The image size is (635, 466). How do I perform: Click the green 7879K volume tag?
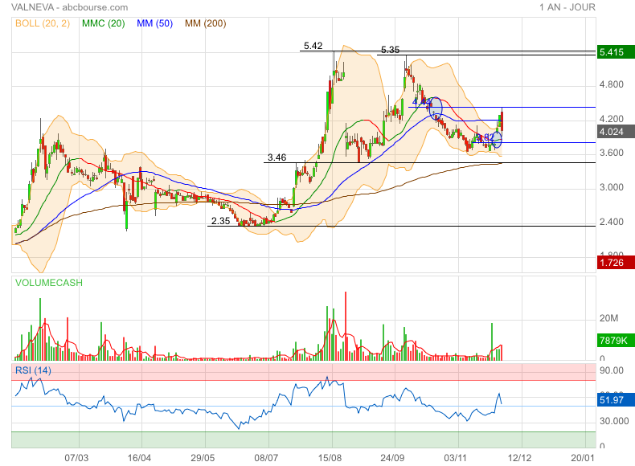[612, 341]
